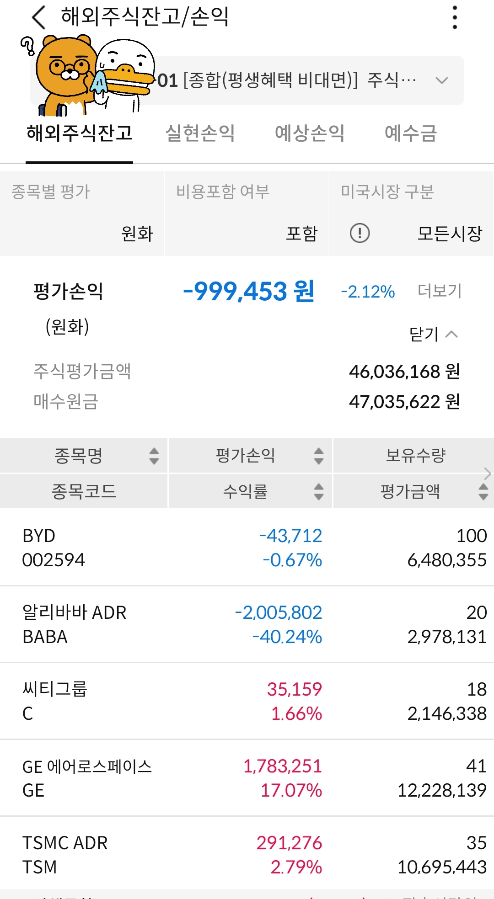This screenshot has height=899, width=494.
Task: Open the BYD 002594 holding row
Action: click(247, 547)
